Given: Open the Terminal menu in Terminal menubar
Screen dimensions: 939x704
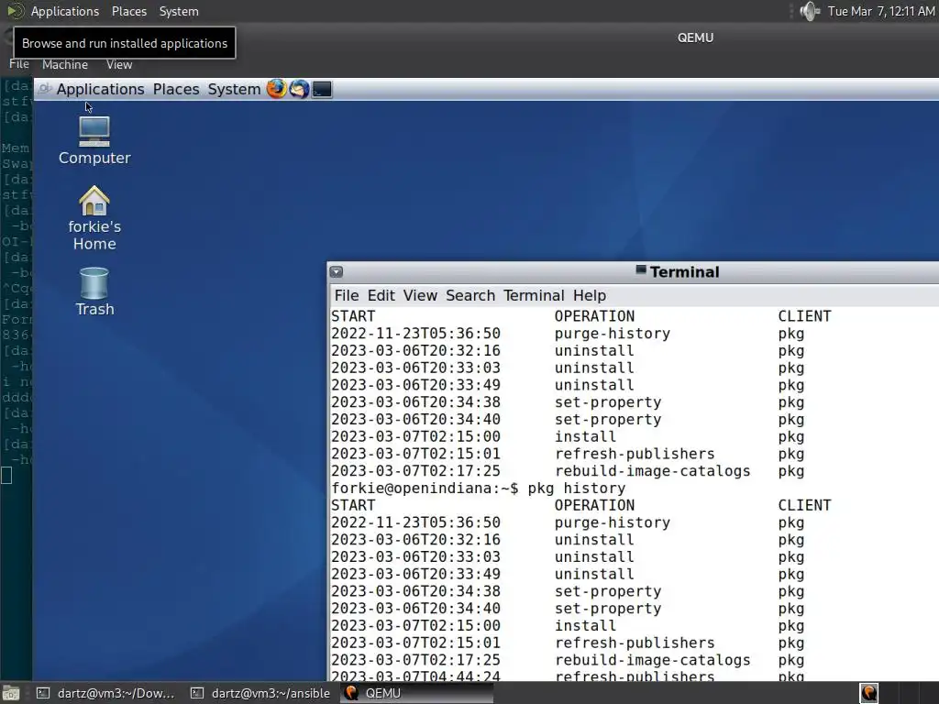Looking at the screenshot, I should 534,295.
